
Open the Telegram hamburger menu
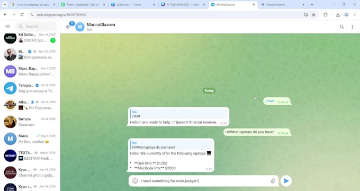8,26
